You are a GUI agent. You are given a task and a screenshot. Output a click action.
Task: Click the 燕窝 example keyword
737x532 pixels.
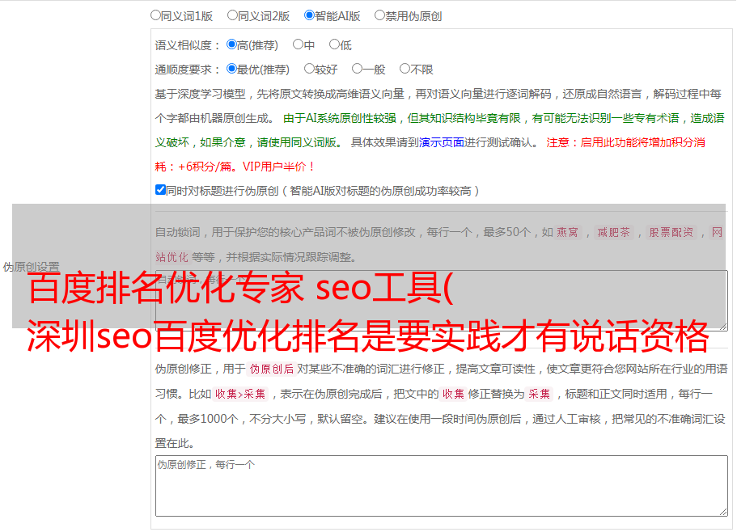click(567, 232)
